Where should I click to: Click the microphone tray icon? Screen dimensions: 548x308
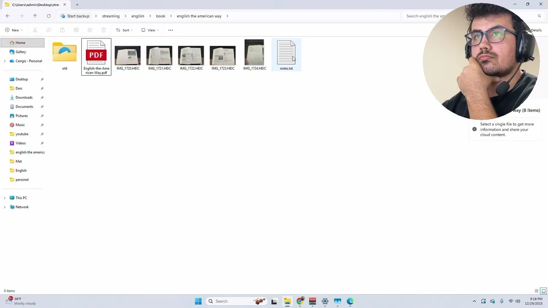coord(502,301)
